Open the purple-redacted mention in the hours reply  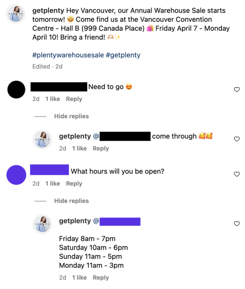pos(120,221)
